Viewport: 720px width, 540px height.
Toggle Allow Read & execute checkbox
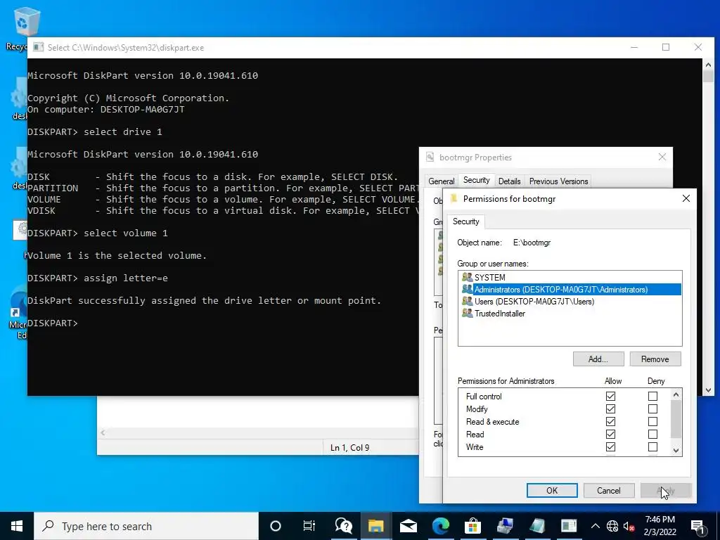tap(610, 422)
